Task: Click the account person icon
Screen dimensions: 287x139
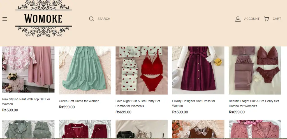Action: (x=238, y=19)
